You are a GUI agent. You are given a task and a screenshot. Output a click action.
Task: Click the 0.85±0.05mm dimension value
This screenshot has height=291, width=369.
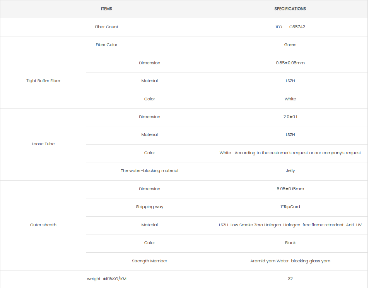tap(290, 63)
